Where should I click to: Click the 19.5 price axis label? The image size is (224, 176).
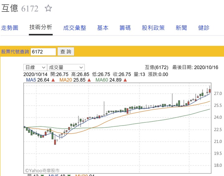(218, 153)
